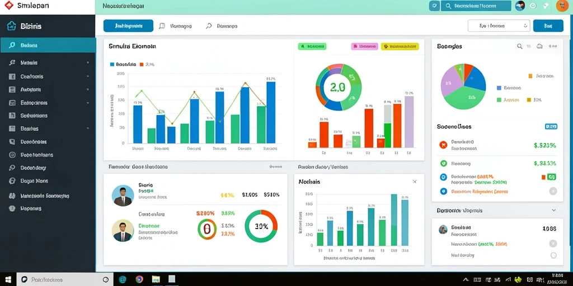Click the orange circle icon in the right-side list

(444, 145)
